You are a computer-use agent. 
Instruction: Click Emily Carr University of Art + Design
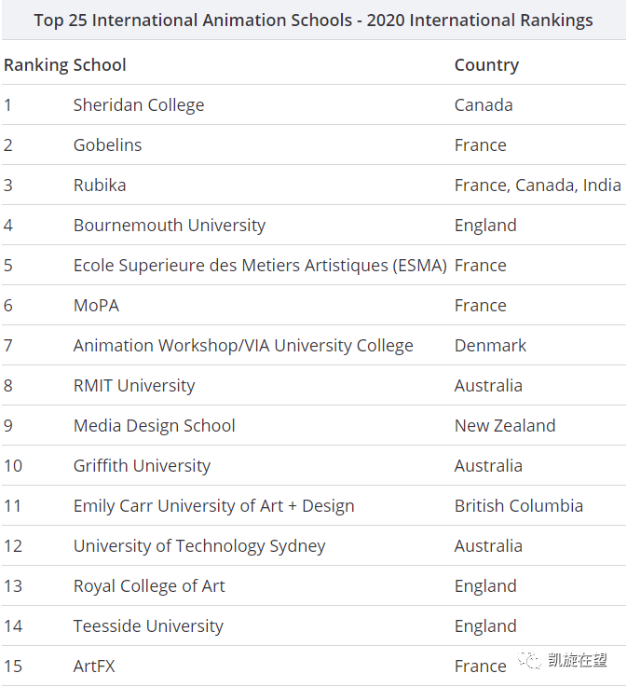214,506
